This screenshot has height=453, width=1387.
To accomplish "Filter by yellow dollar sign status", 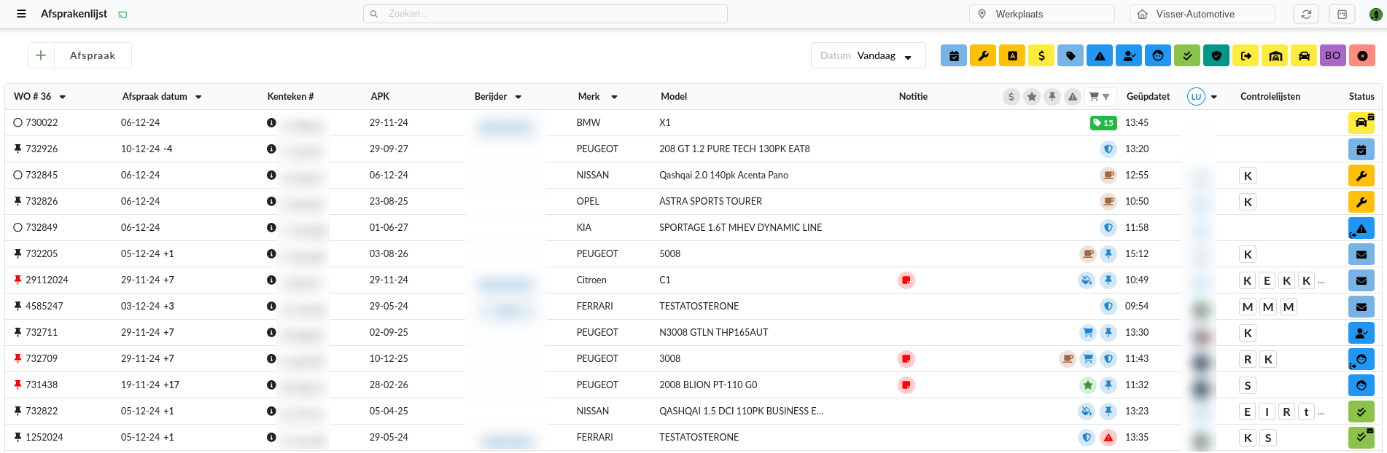I will coord(1041,56).
